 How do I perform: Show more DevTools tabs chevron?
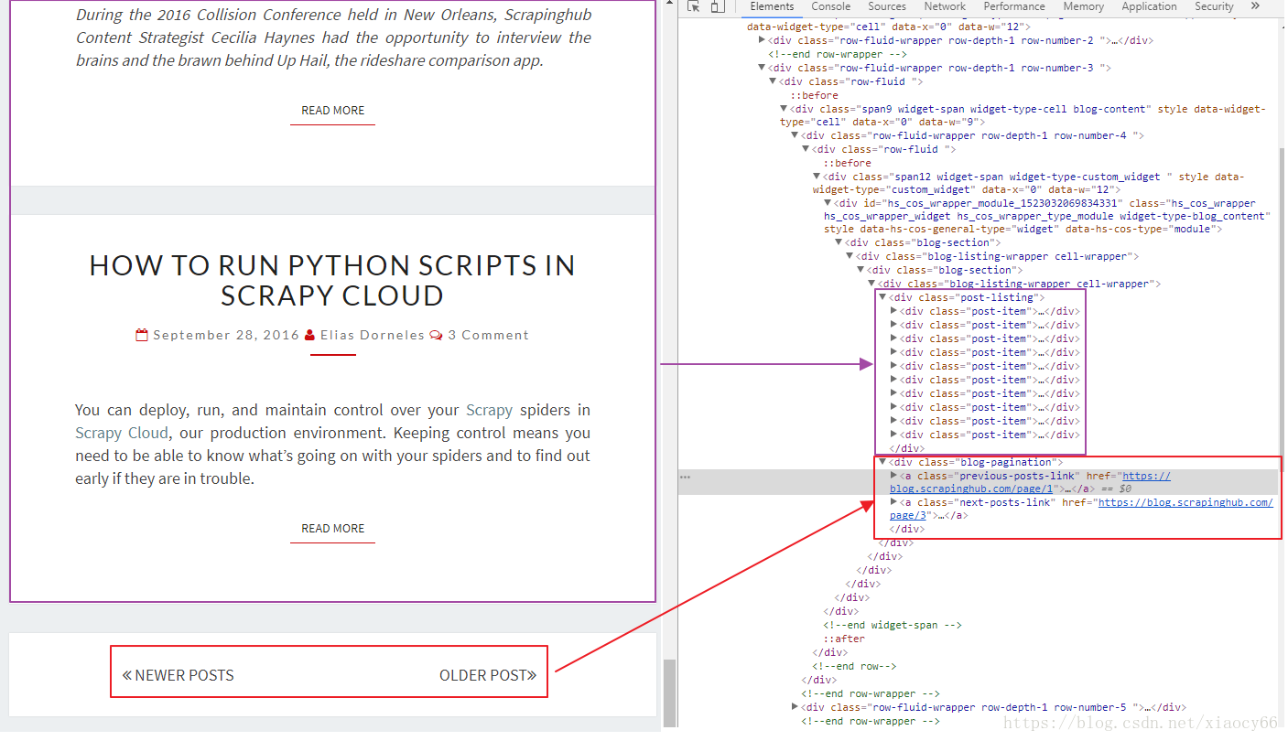(x=1255, y=6)
